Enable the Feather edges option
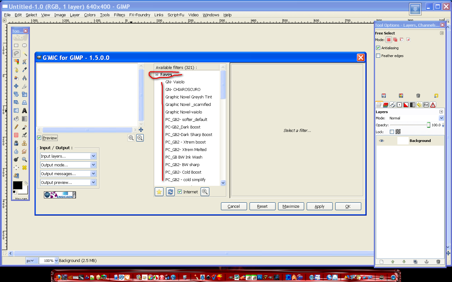 378,56
